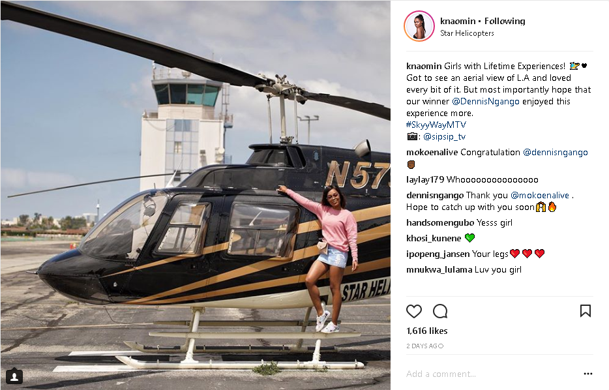Open the dennisngango commenter profile
609x390 pixels.
click(435, 196)
